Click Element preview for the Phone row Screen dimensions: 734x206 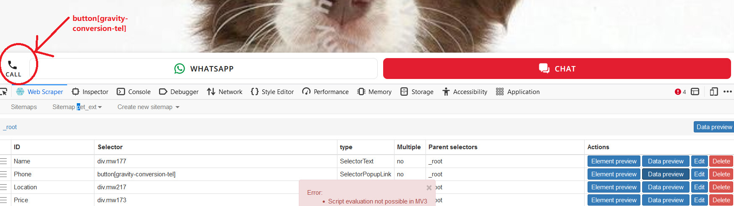(x=614, y=174)
